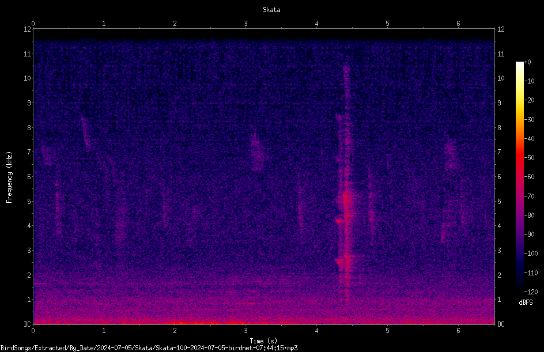Click the "DC" label on the left frequency axis
This screenshot has width=544, height=352.
pyautogui.click(x=27, y=324)
